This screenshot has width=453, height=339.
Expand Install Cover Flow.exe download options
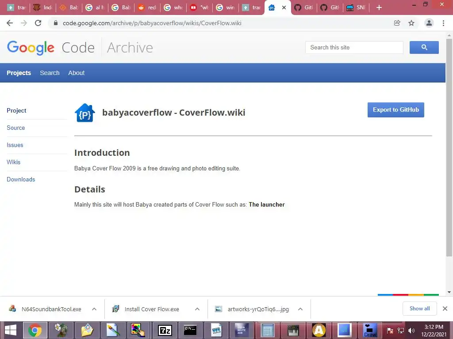pyautogui.click(x=197, y=309)
